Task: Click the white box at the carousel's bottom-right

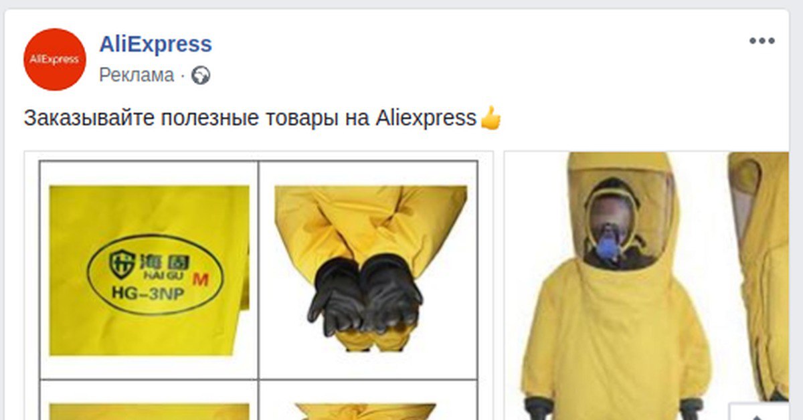Action: [x=759, y=411]
